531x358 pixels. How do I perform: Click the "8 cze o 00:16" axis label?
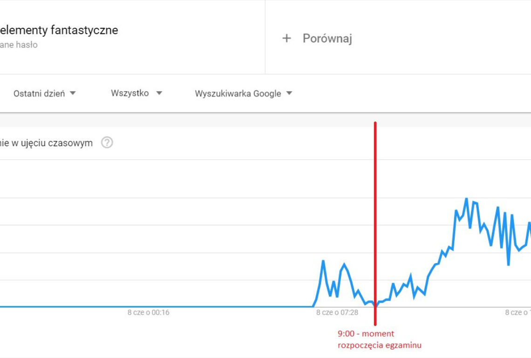tap(149, 313)
